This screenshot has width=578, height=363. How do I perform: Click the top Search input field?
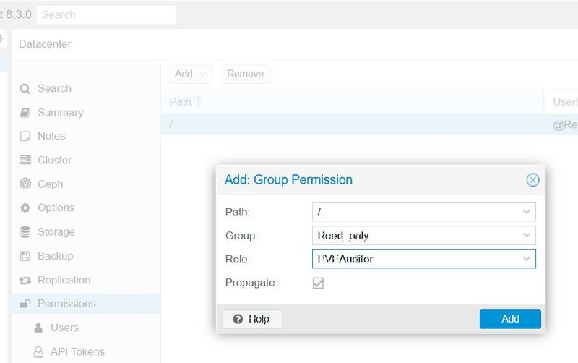point(106,14)
